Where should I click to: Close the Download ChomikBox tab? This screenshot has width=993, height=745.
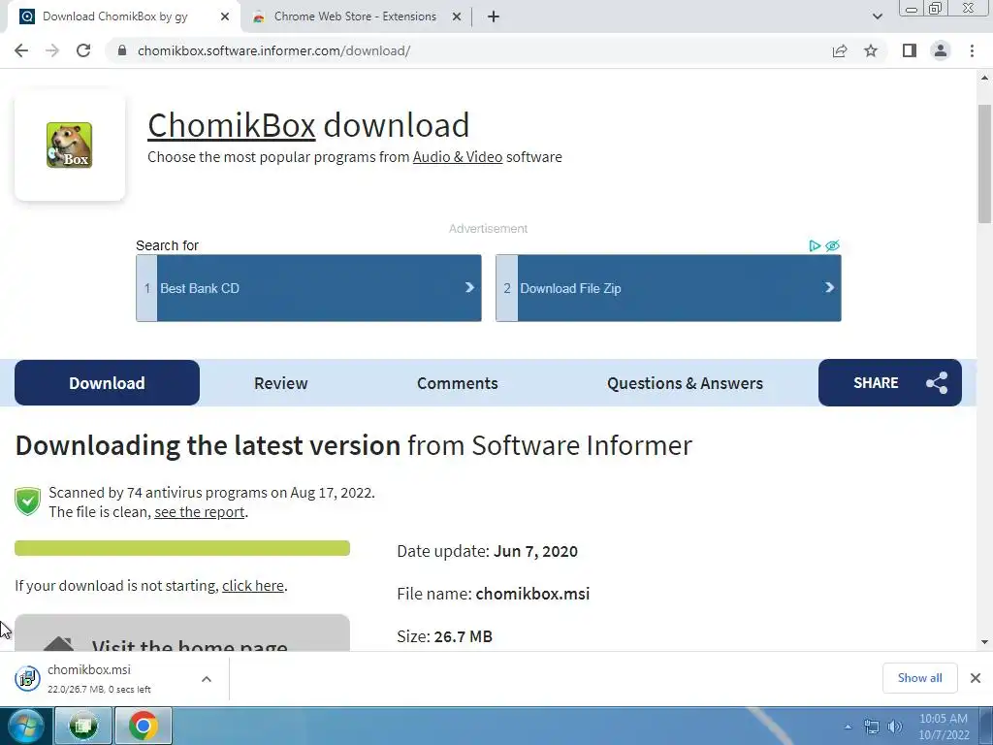click(x=225, y=17)
